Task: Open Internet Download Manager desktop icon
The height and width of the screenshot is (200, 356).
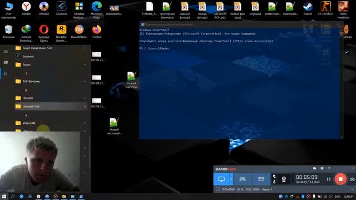Action: 26,33
